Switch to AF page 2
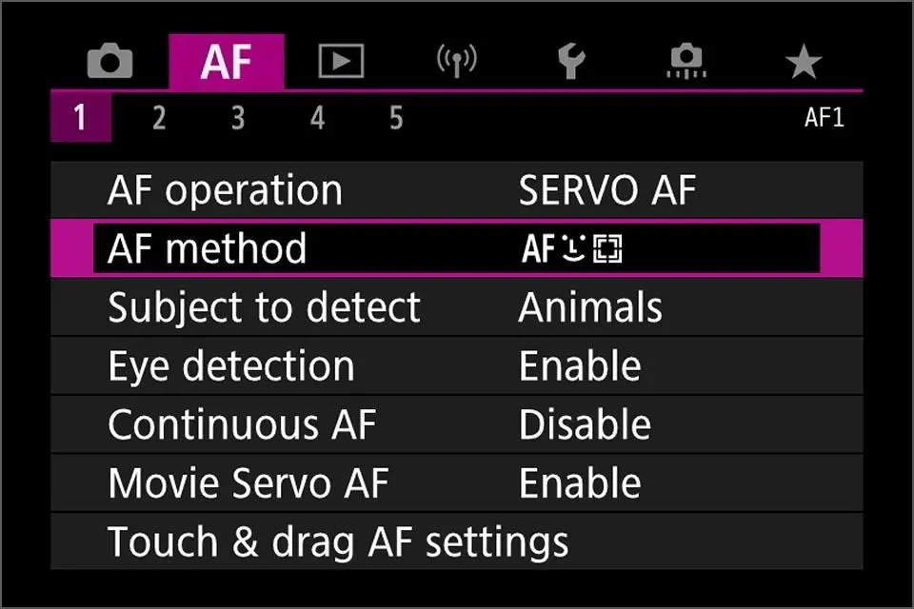Viewport: 914px width, 609px height. tap(158, 118)
